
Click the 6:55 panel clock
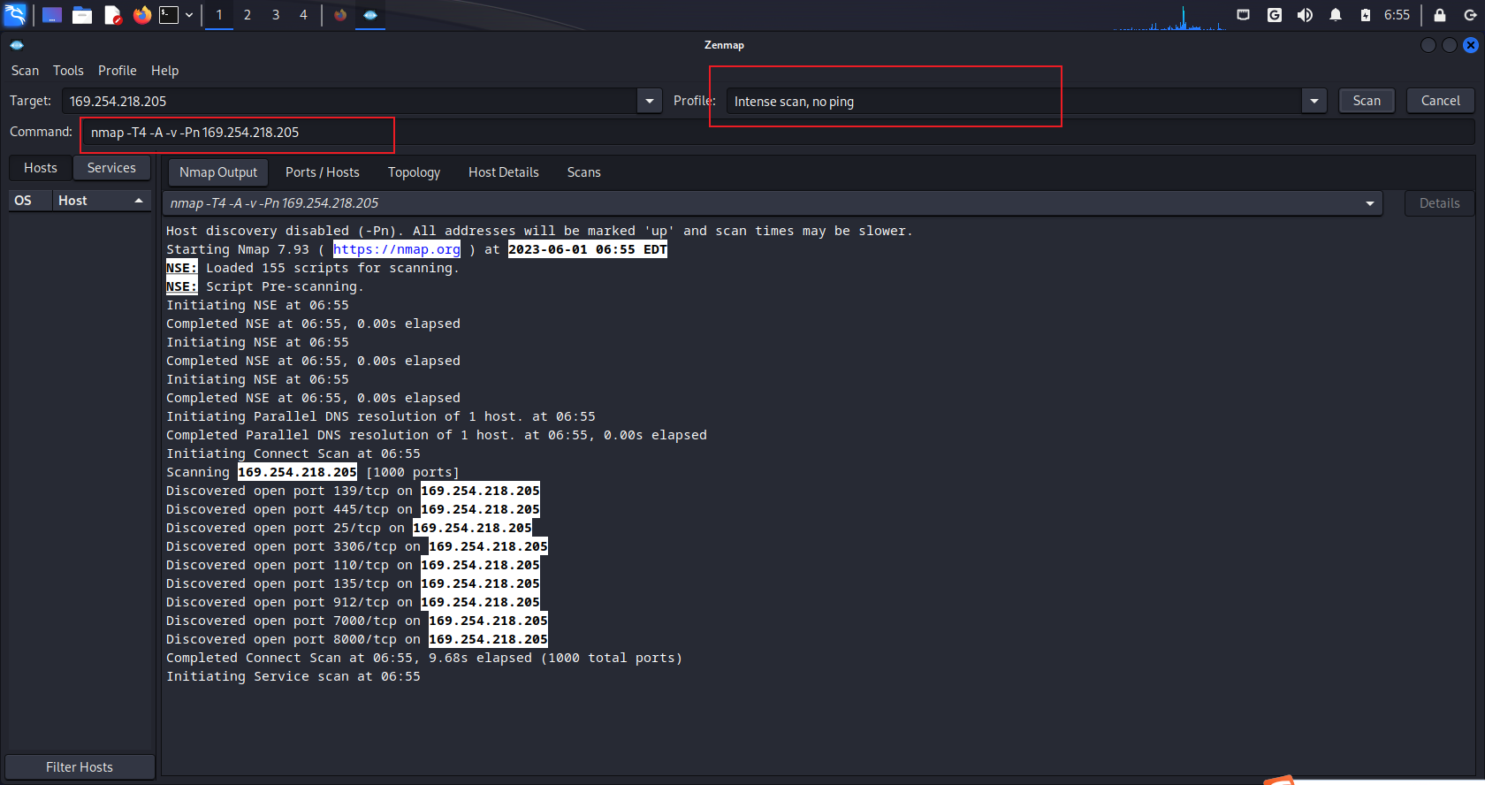1397,15
